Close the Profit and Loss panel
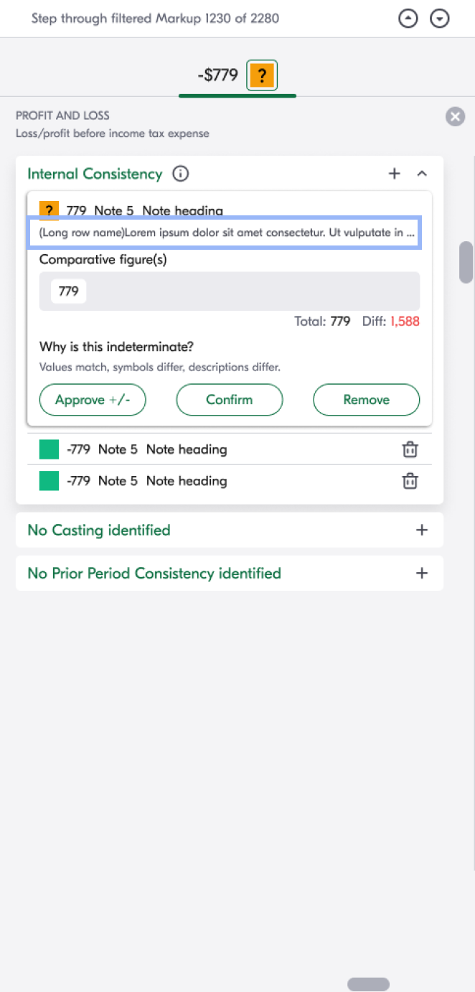This screenshot has height=992, width=475. [455, 116]
